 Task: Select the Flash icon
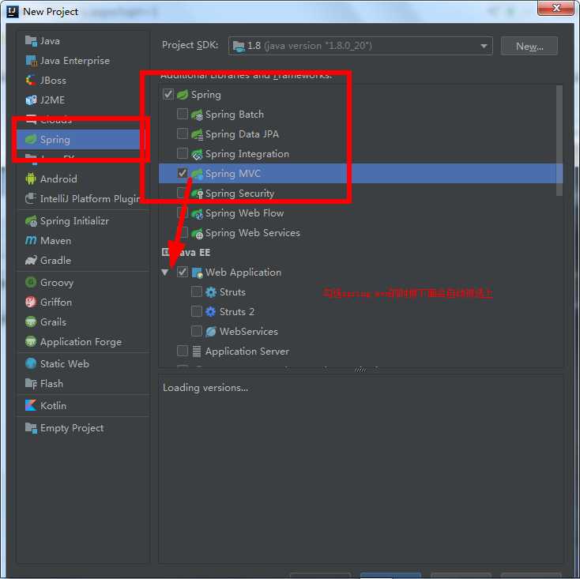point(31,383)
